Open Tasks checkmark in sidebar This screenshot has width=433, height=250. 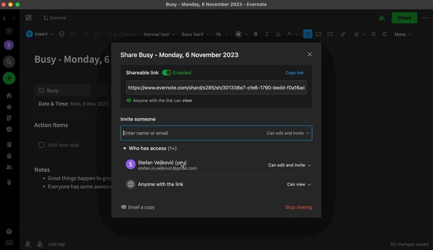click(9, 129)
